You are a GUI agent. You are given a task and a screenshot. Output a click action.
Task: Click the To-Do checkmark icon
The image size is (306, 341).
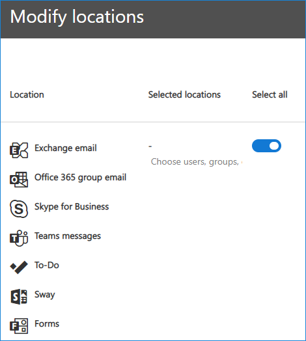(19, 267)
